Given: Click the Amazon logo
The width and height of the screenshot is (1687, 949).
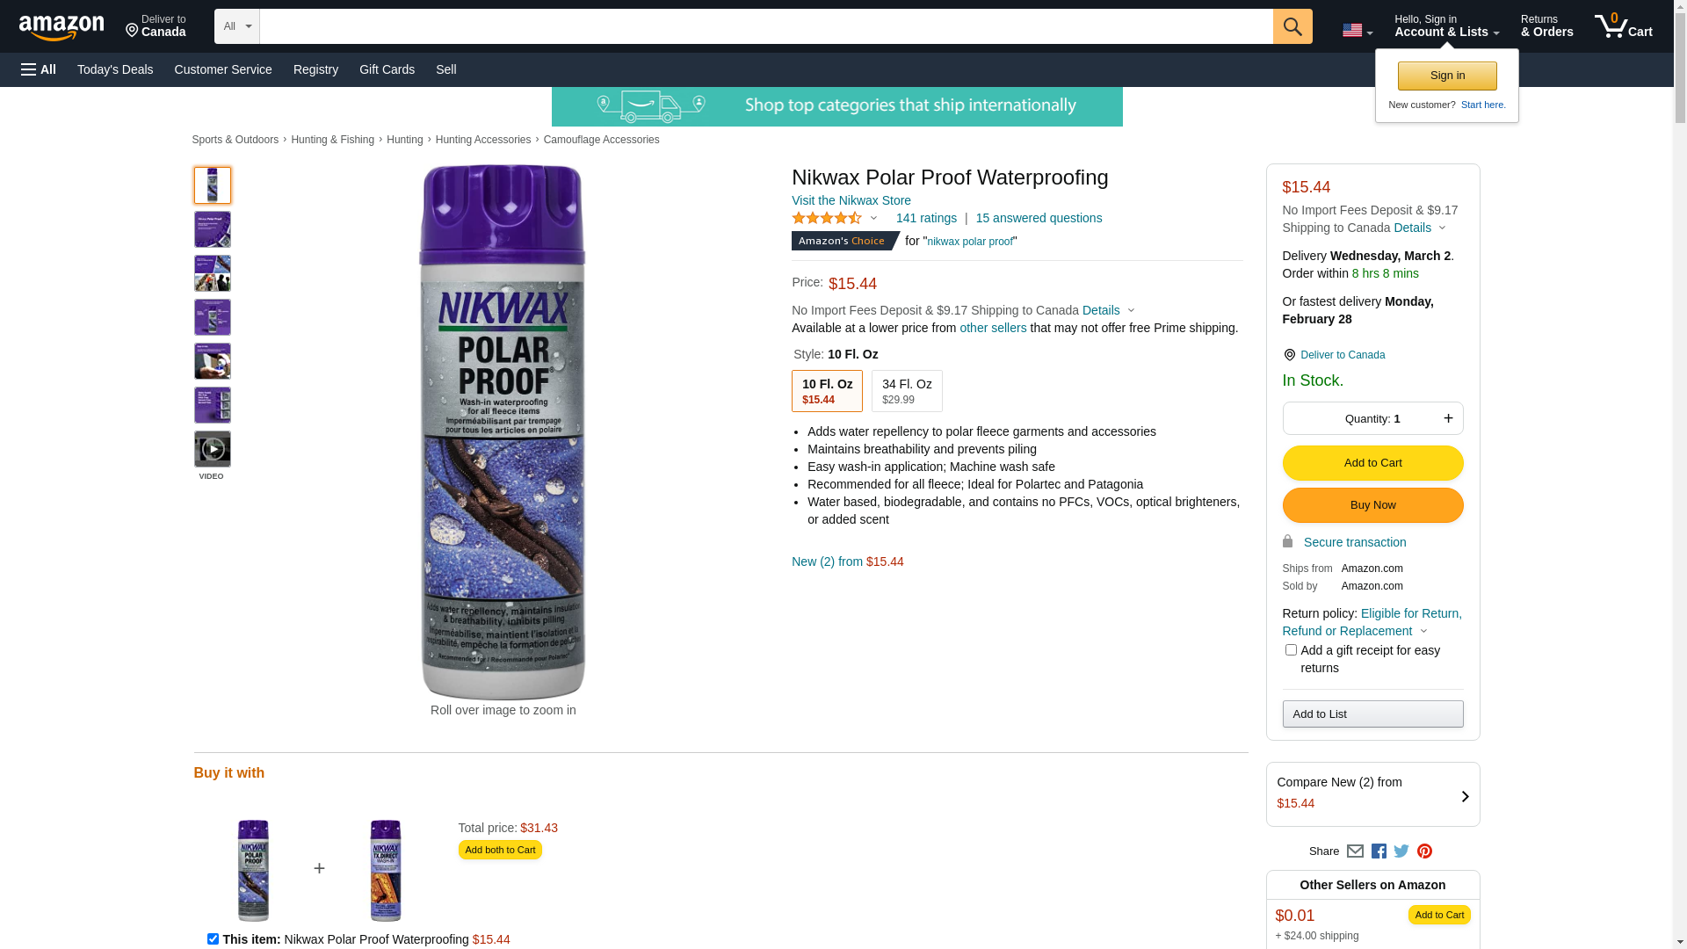Looking at the screenshot, I should click(62, 27).
